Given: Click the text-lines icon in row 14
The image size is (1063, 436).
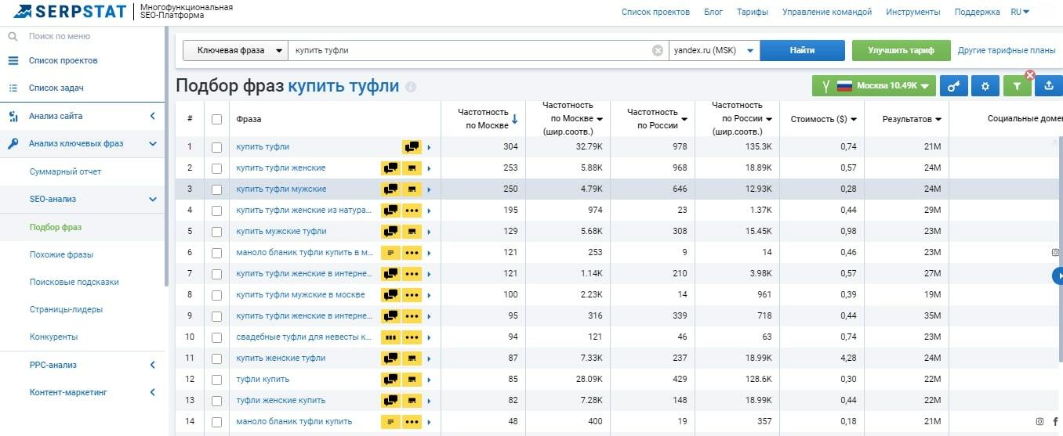Looking at the screenshot, I should click(390, 421).
